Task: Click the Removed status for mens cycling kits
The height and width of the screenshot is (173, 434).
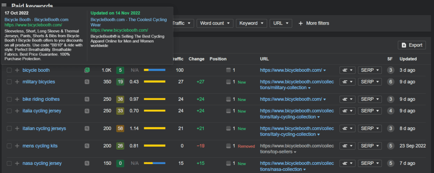Action: coord(246,146)
